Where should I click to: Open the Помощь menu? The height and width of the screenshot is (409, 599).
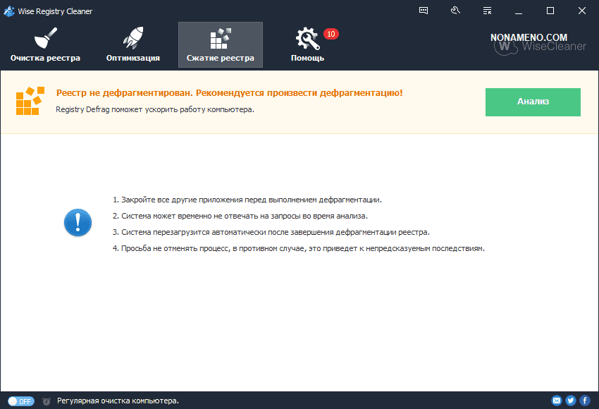pyautogui.click(x=308, y=44)
